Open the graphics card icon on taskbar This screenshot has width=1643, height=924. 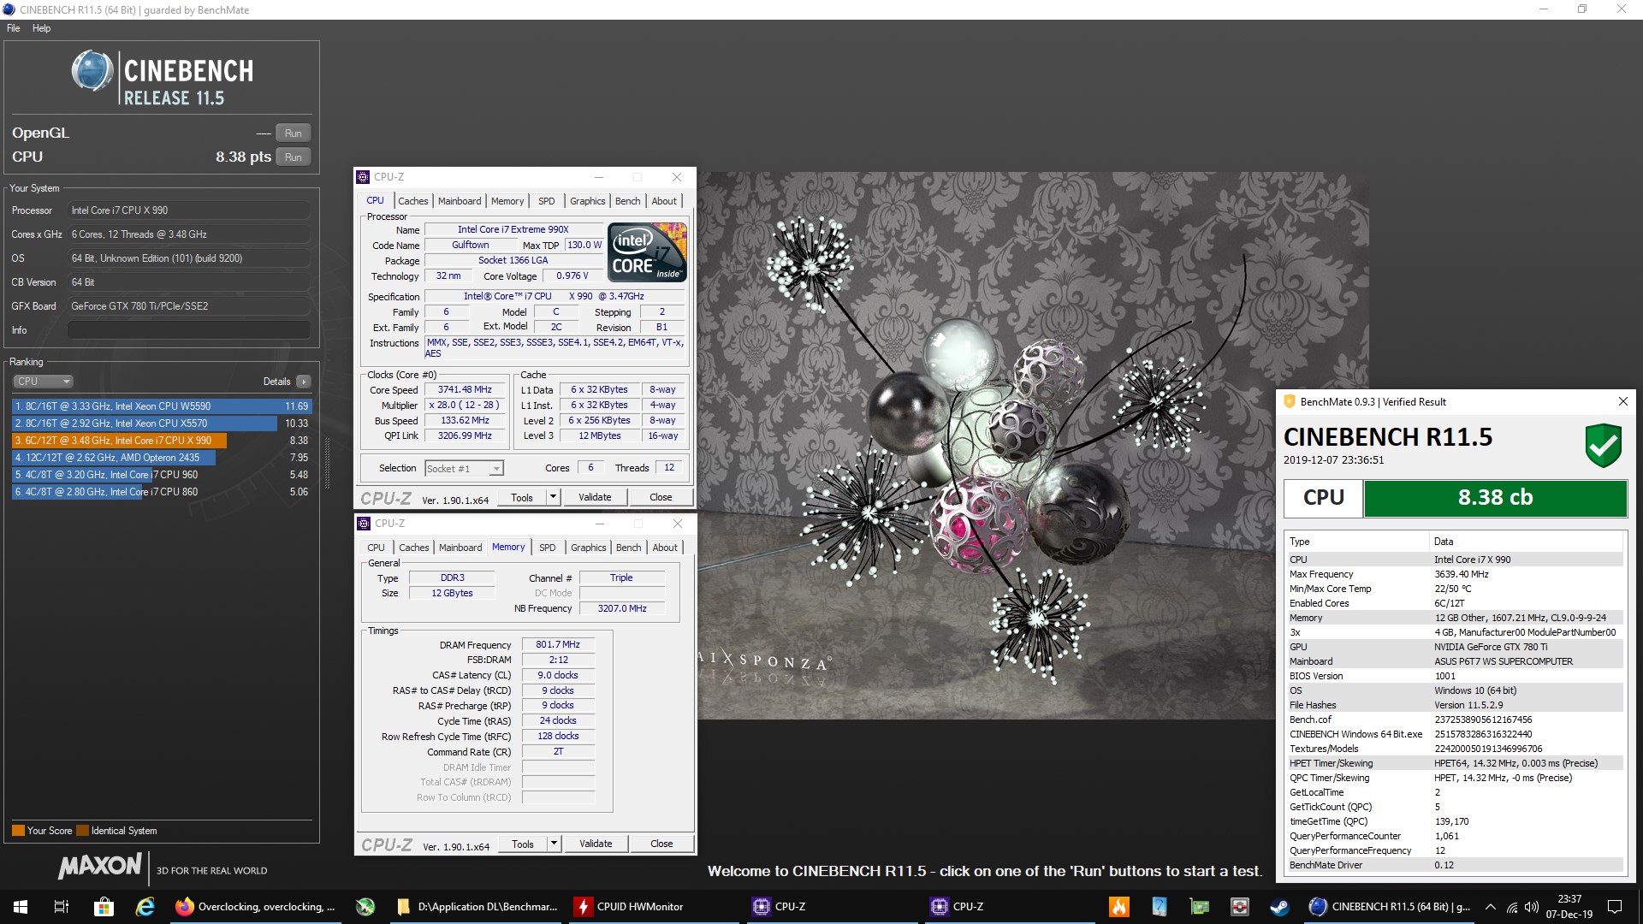[x=1200, y=907]
